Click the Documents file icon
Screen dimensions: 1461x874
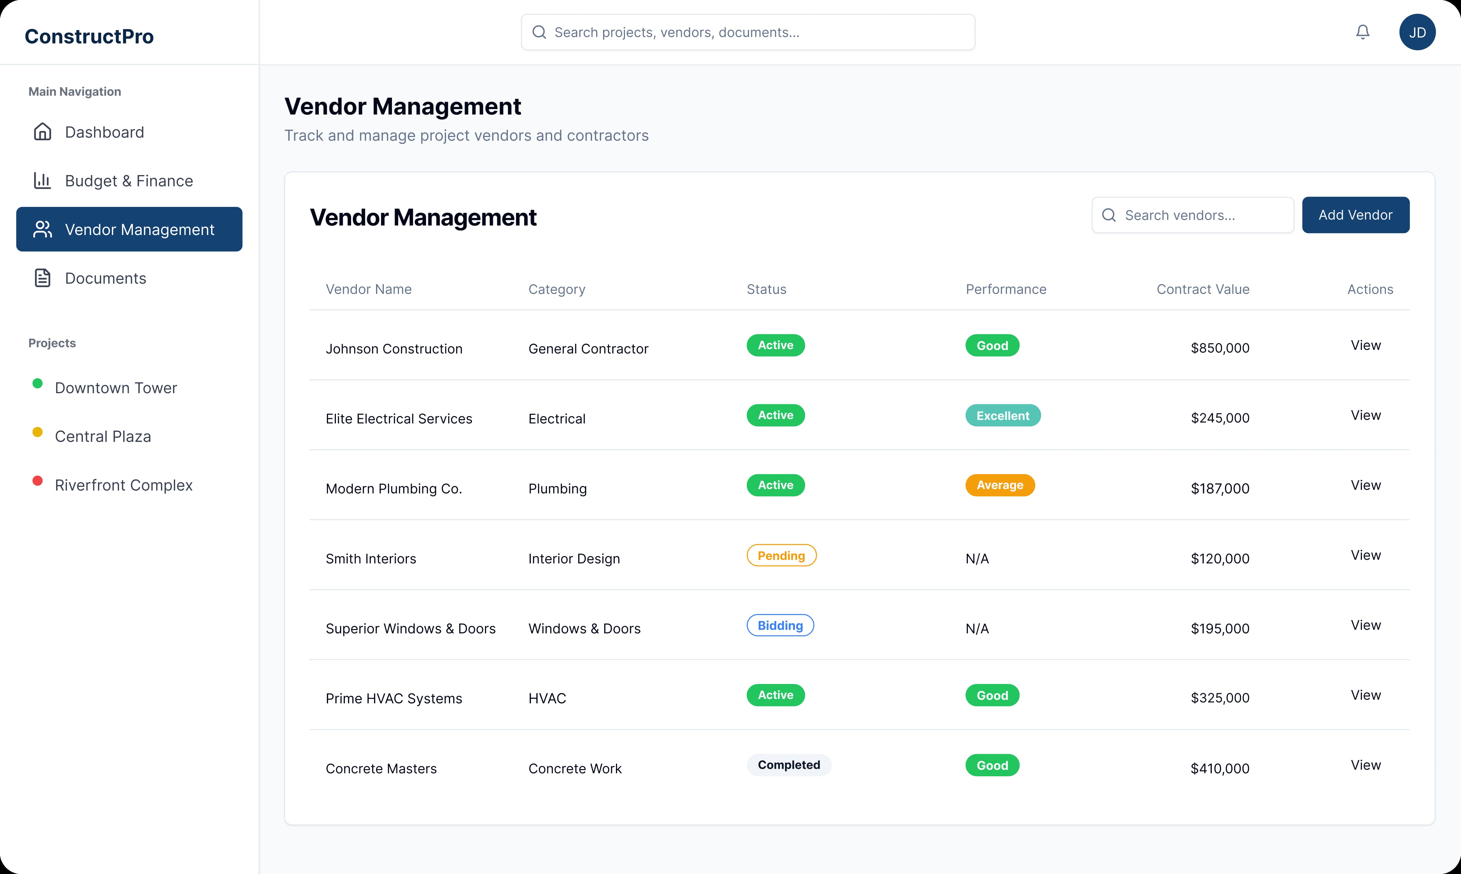(42, 278)
